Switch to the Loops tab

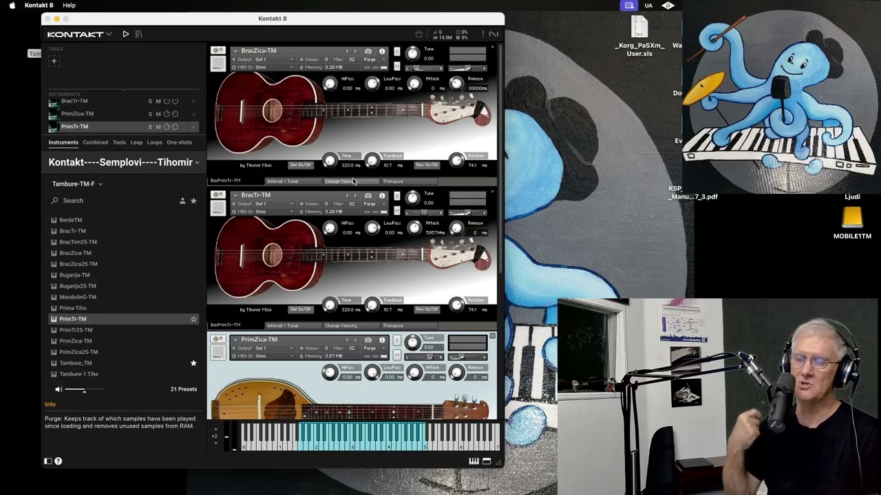click(x=155, y=142)
